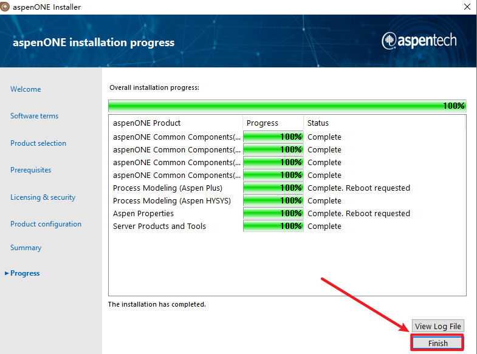Go to the Welcome step
The width and height of the screenshot is (477, 354).
26,89
